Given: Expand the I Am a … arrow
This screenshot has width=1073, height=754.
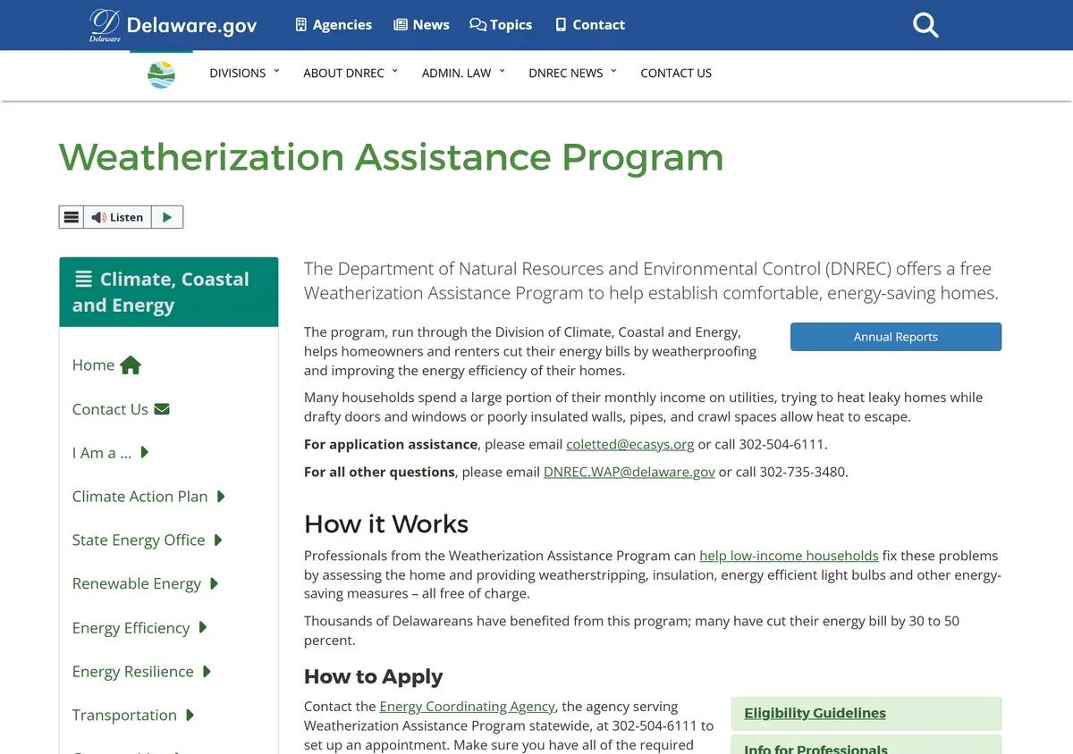Looking at the screenshot, I should point(145,453).
